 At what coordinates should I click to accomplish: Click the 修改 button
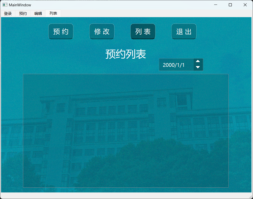(x=102, y=32)
